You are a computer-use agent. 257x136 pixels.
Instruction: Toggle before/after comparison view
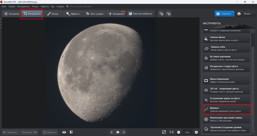tap(71, 132)
